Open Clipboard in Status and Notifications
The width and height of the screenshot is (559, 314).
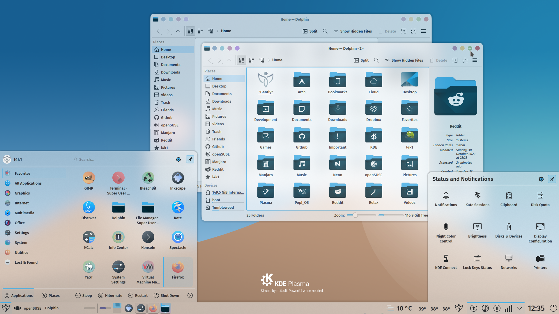509,199
